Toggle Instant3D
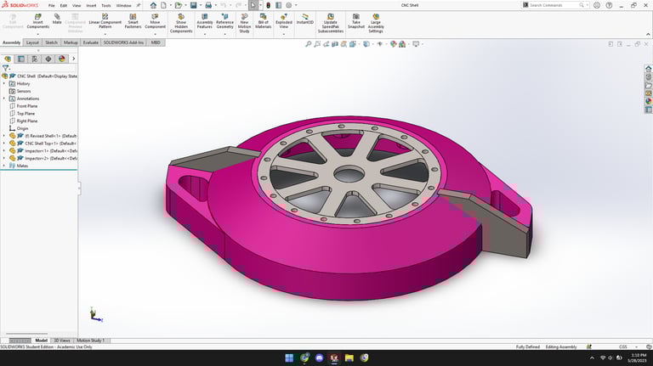The height and width of the screenshot is (366, 653). (x=305, y=20)
